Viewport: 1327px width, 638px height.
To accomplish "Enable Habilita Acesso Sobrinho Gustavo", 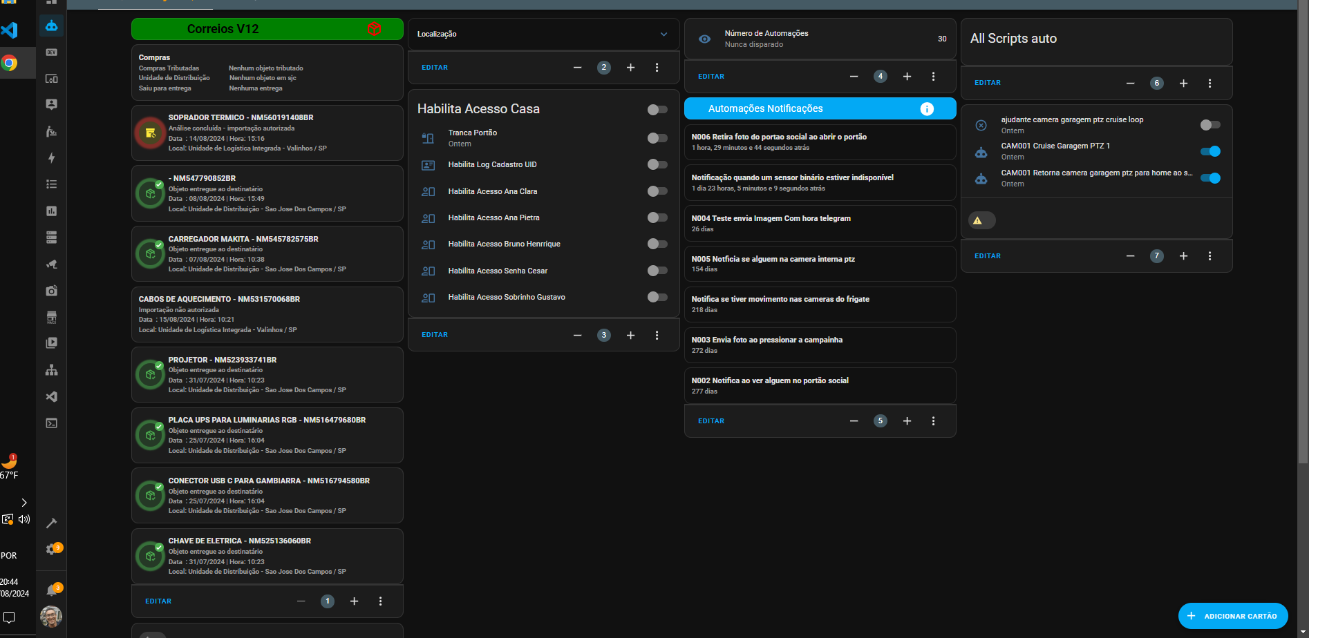I will pyautogui.click(x=657, y=298).
